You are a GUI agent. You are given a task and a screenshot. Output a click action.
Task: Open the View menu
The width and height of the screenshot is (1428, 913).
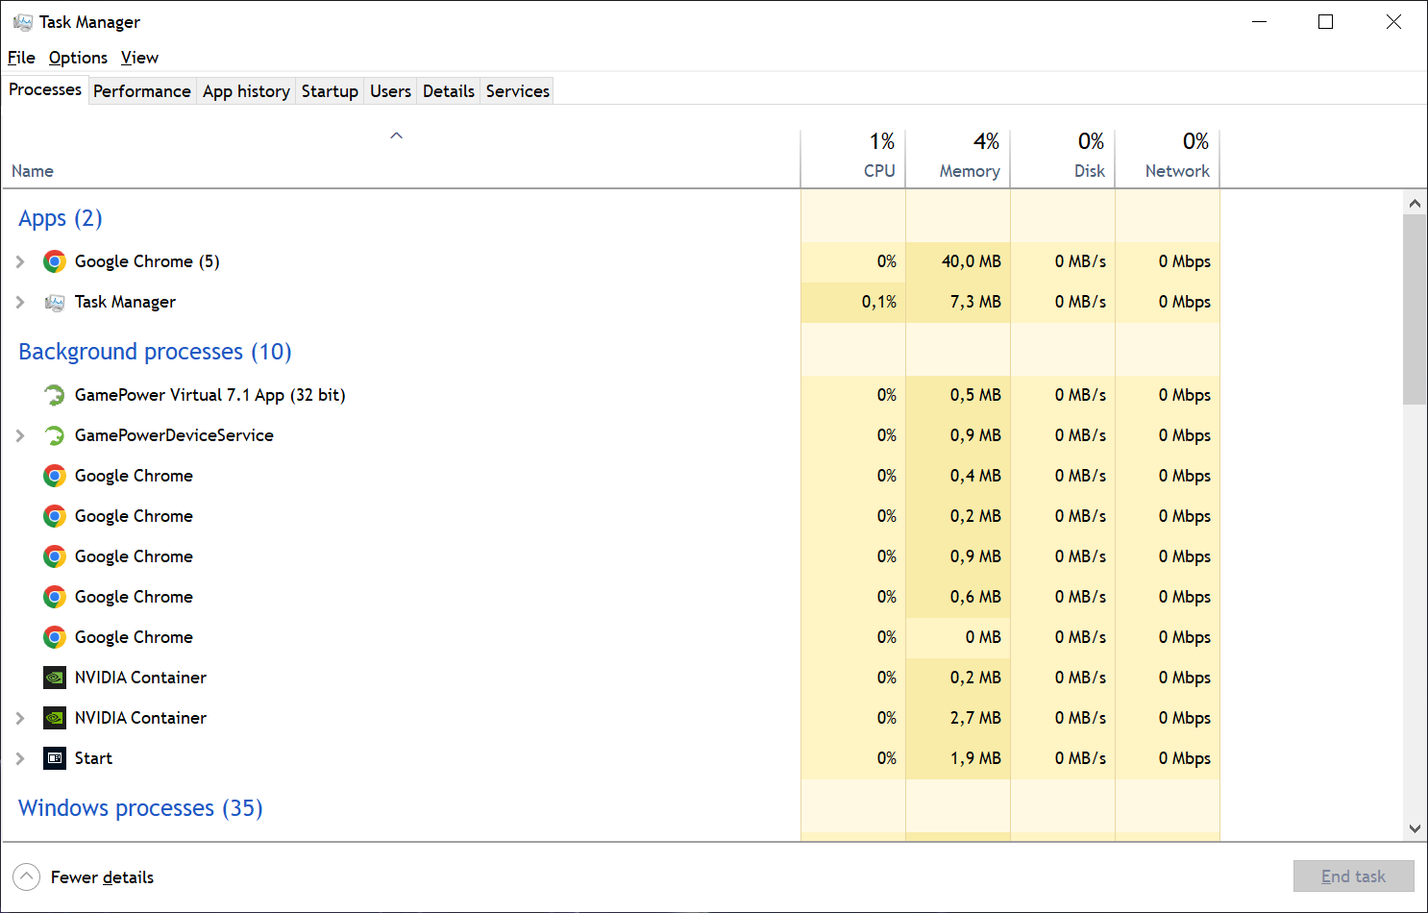coord(139,58)
